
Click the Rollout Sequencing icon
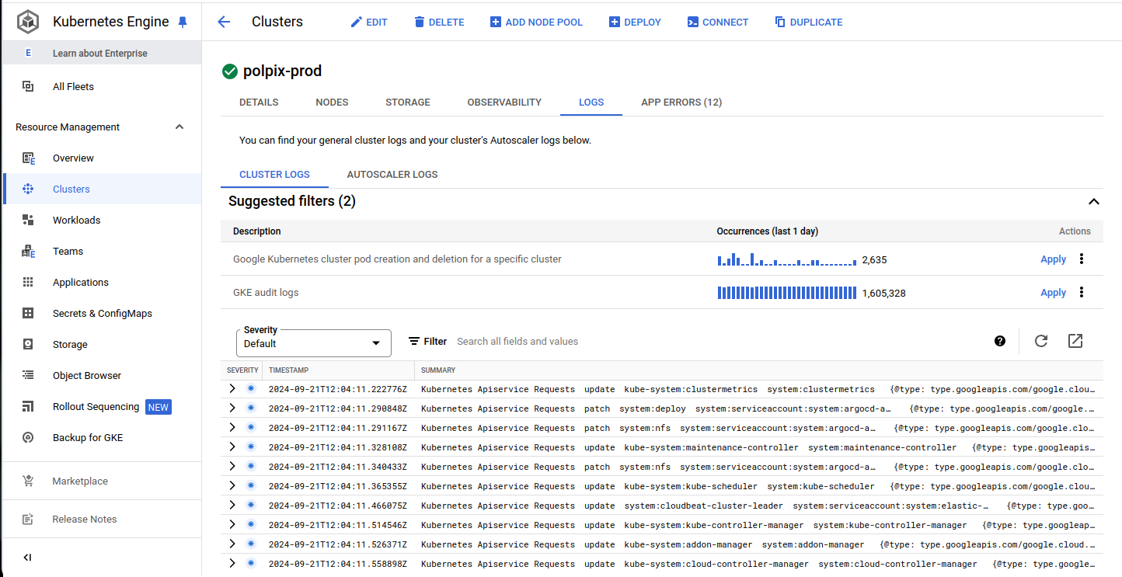pyautogui.click(x=28, y=406)
